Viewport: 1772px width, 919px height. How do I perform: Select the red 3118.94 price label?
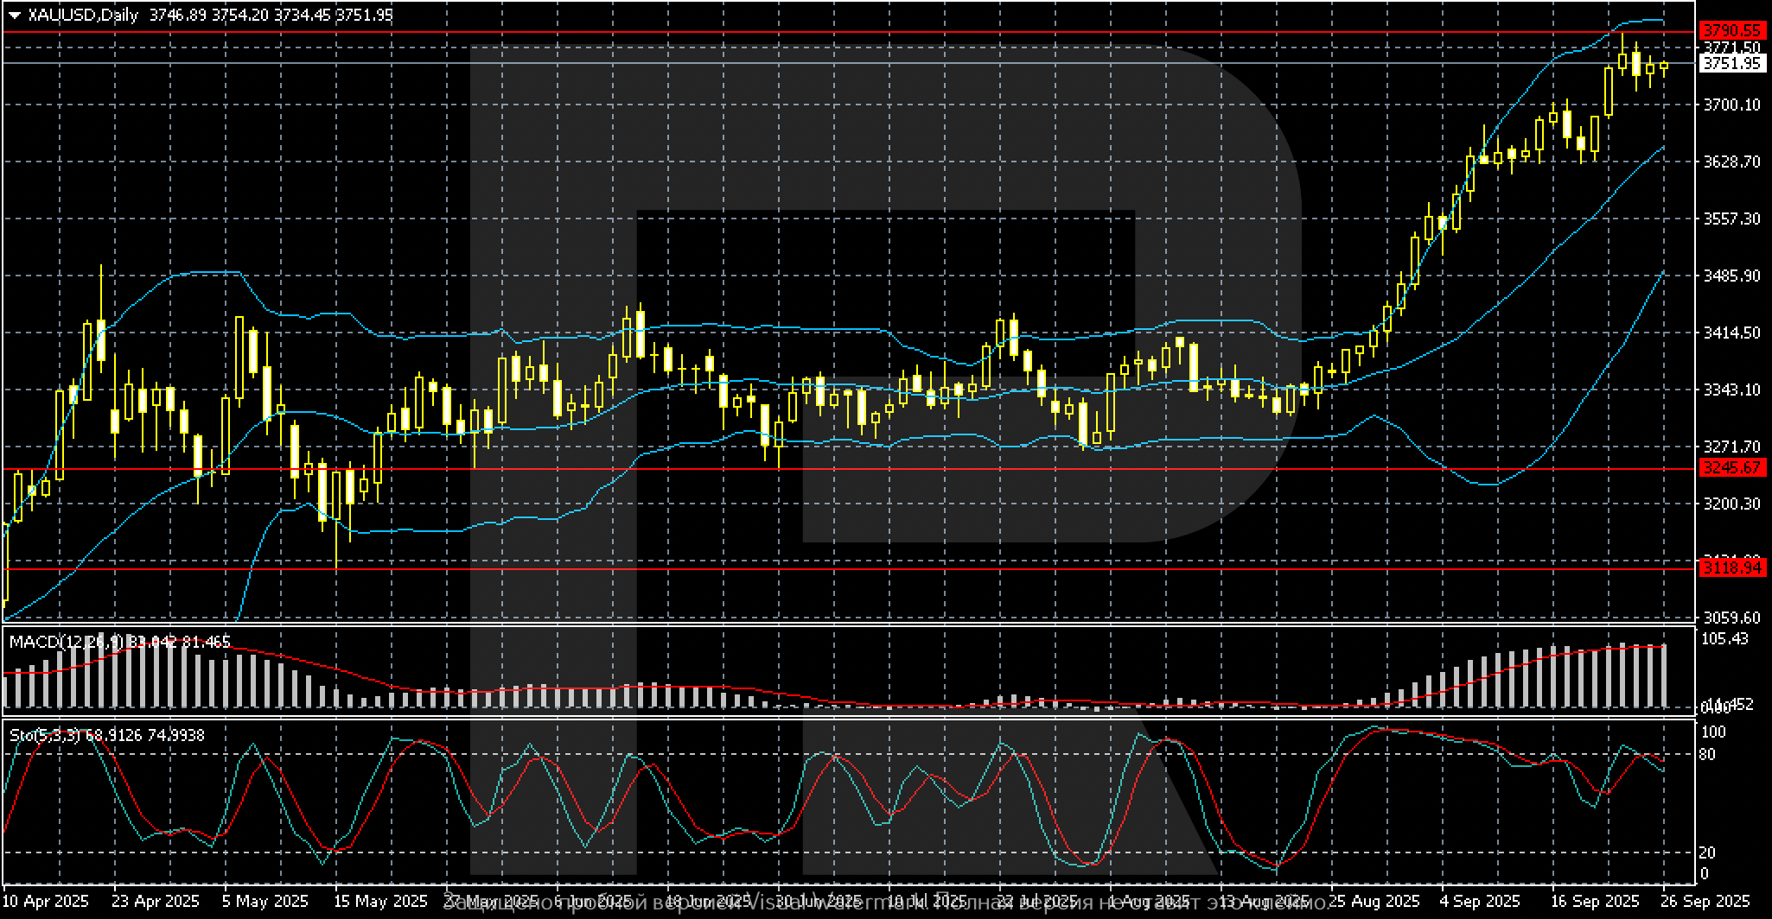coord(1731,567)
